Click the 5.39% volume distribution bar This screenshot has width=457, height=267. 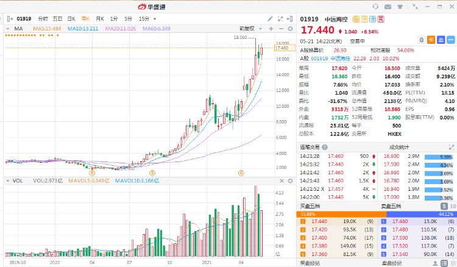tap(439, 157)
